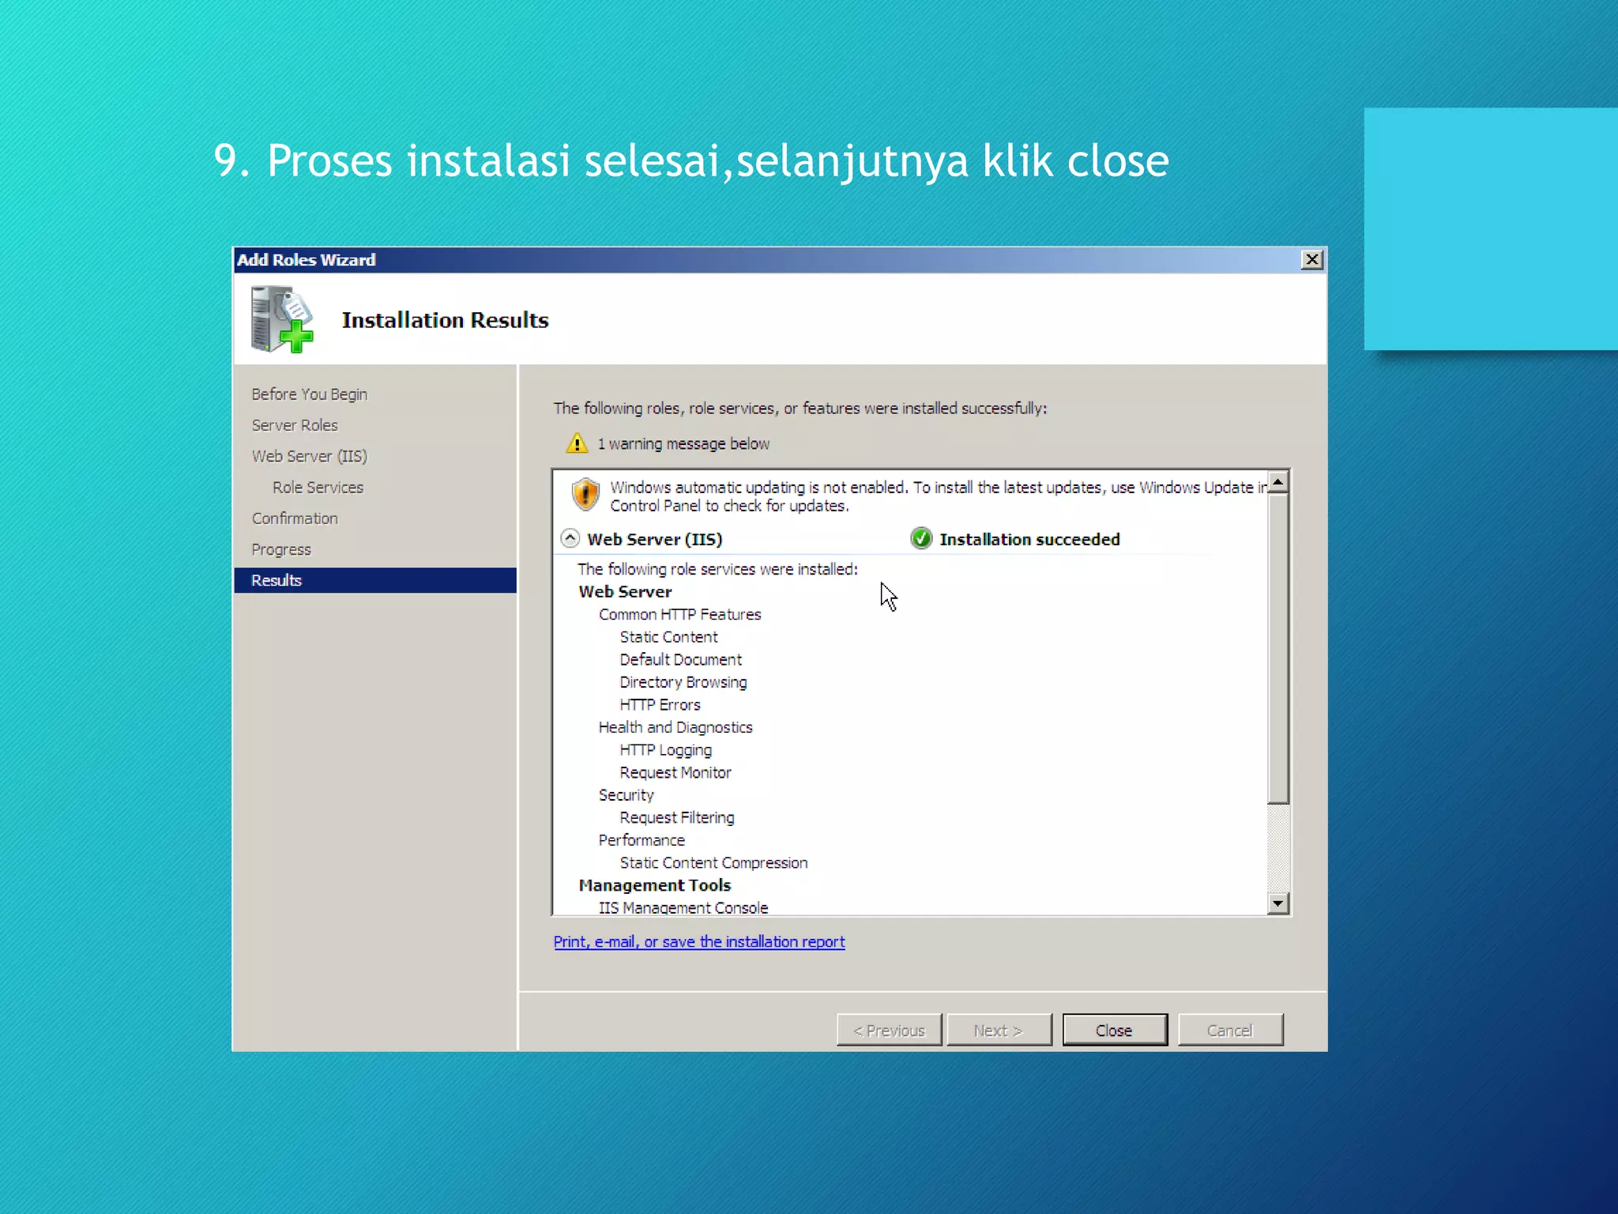
Task: Select the Role Services step
Action: [318, 487]
